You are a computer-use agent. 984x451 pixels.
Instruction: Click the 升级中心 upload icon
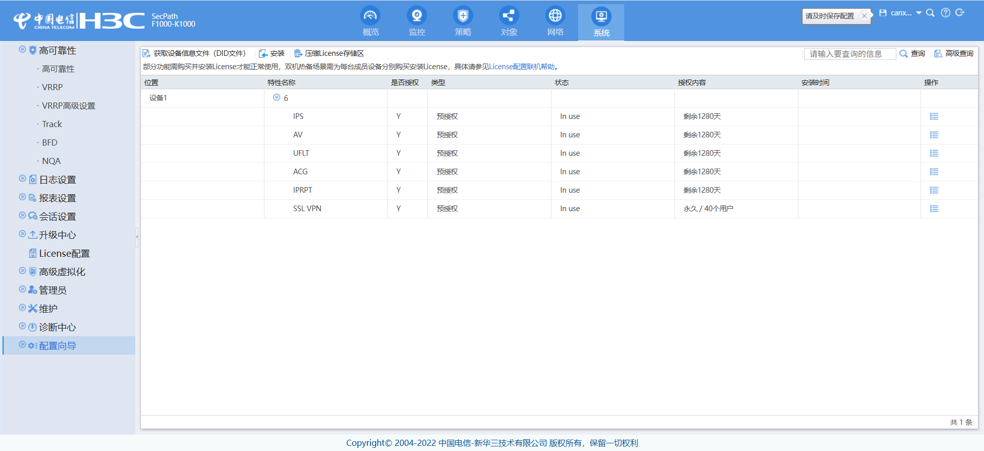point(33,235)
